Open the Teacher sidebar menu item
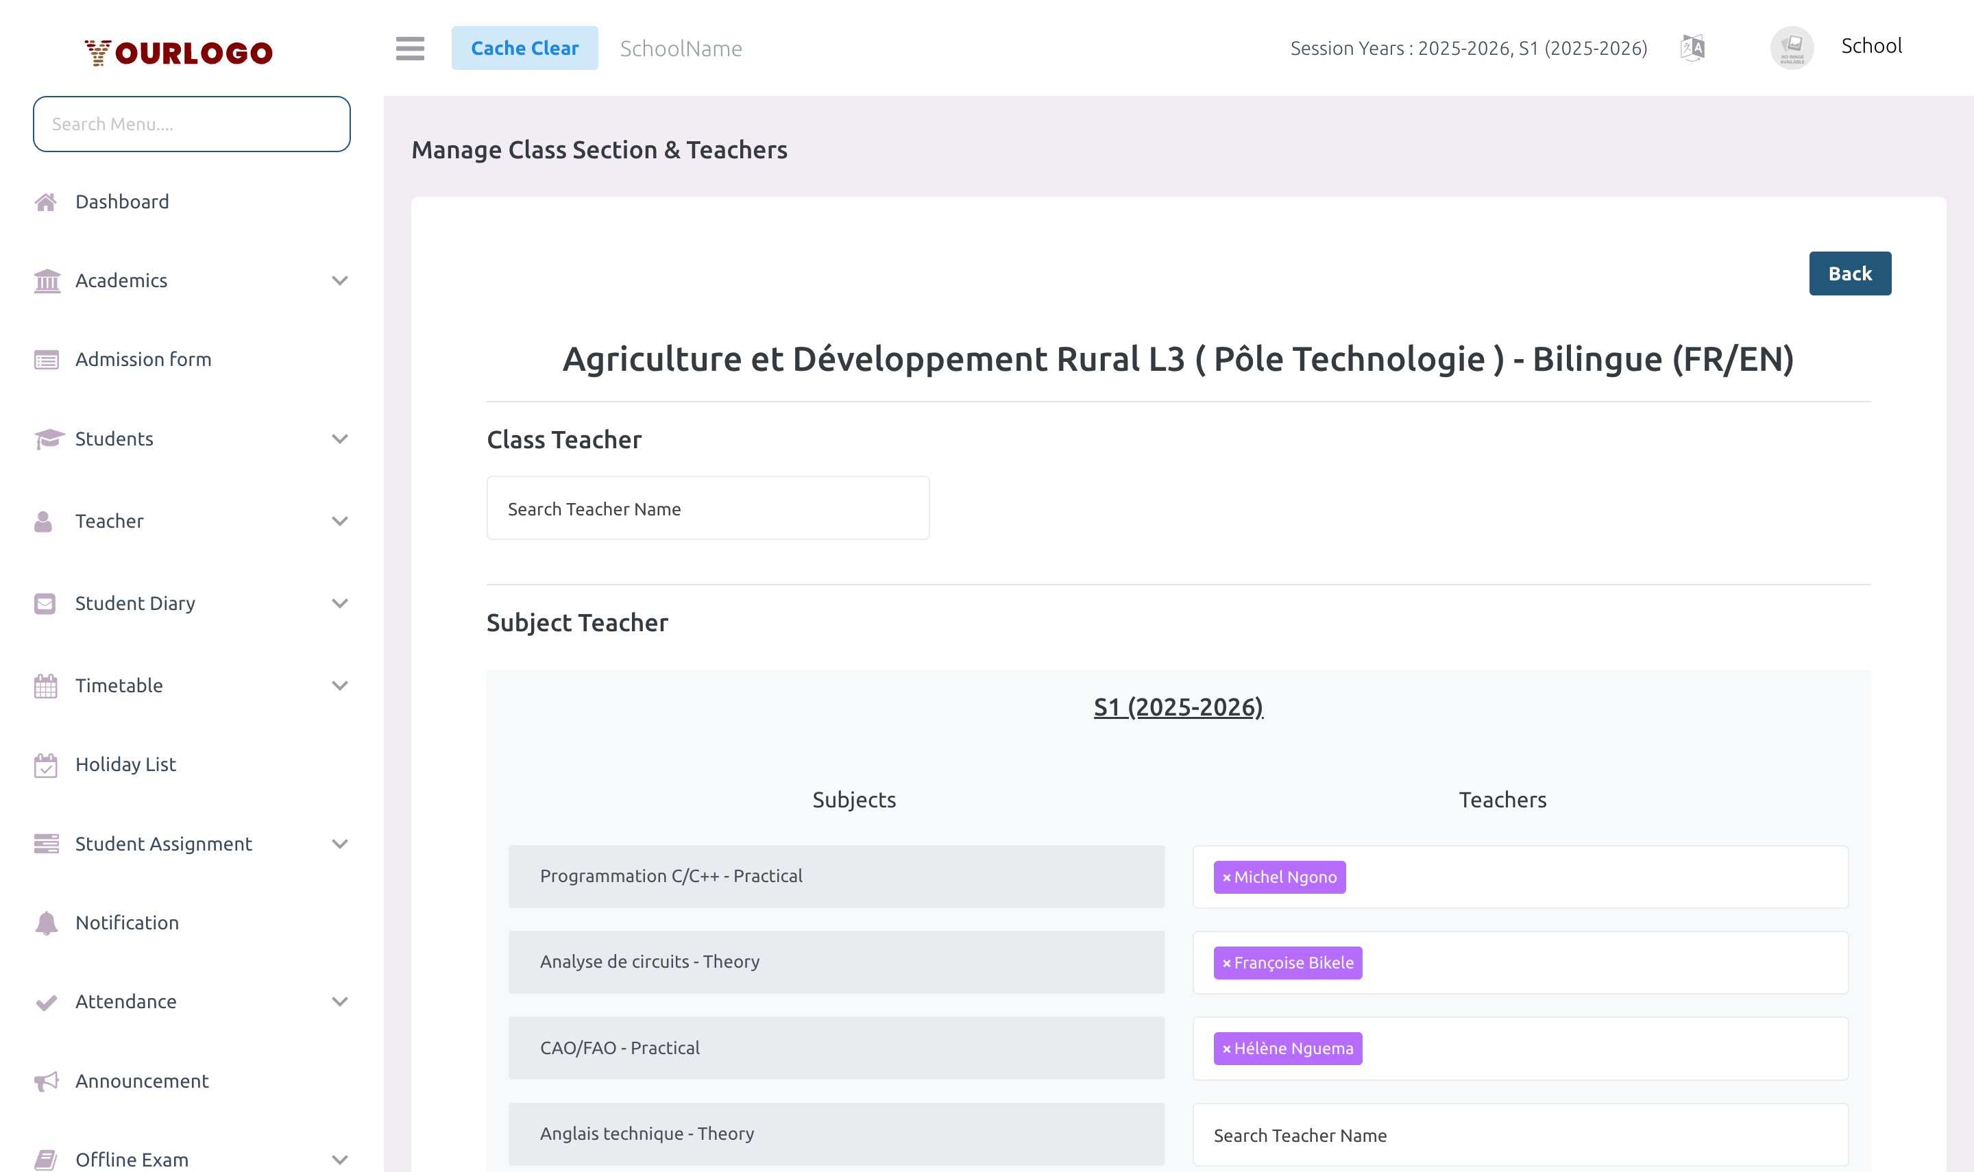This screenshot has height=1172, width=1974. [x=109, y=520]
